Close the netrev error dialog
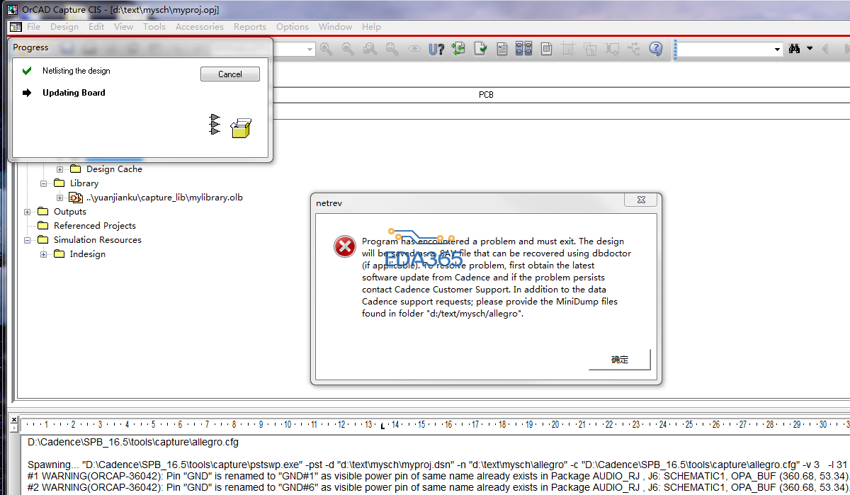850x495 pixels. click(641, 201)
